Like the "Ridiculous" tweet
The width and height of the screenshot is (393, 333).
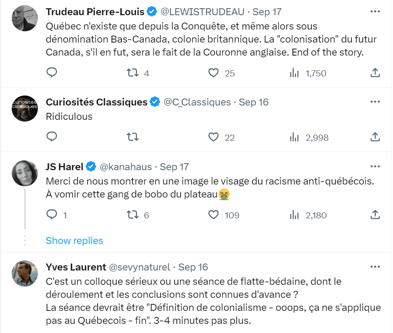[x=213, y=137]
